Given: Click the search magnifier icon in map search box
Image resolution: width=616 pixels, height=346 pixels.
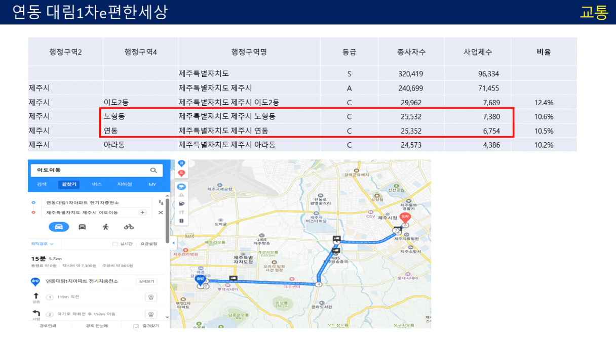Looking at the screenshot, I should [x=153, y=170].
